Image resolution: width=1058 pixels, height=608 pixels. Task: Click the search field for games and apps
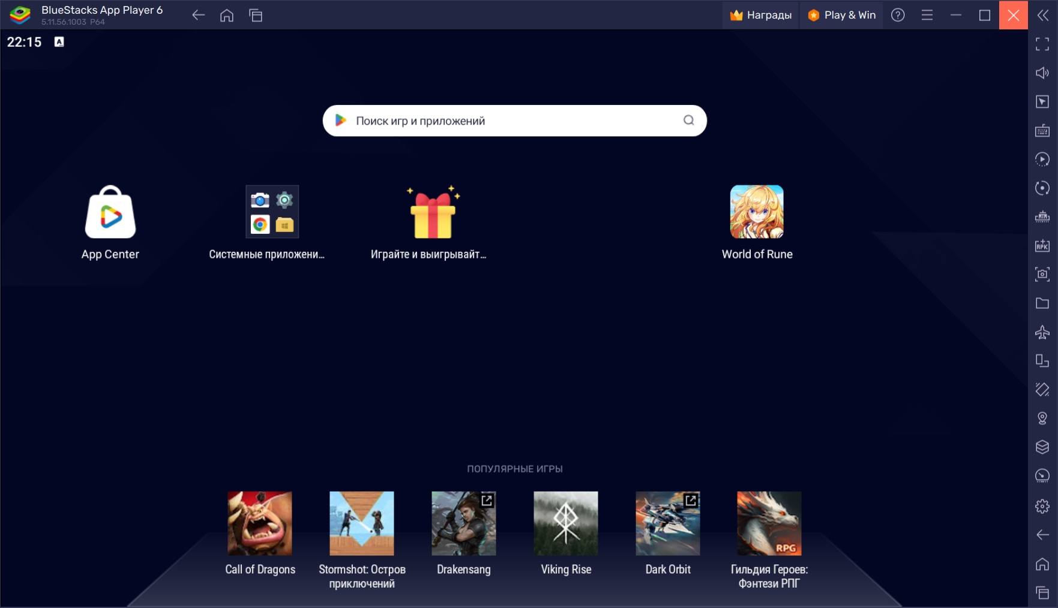[514, 121]
